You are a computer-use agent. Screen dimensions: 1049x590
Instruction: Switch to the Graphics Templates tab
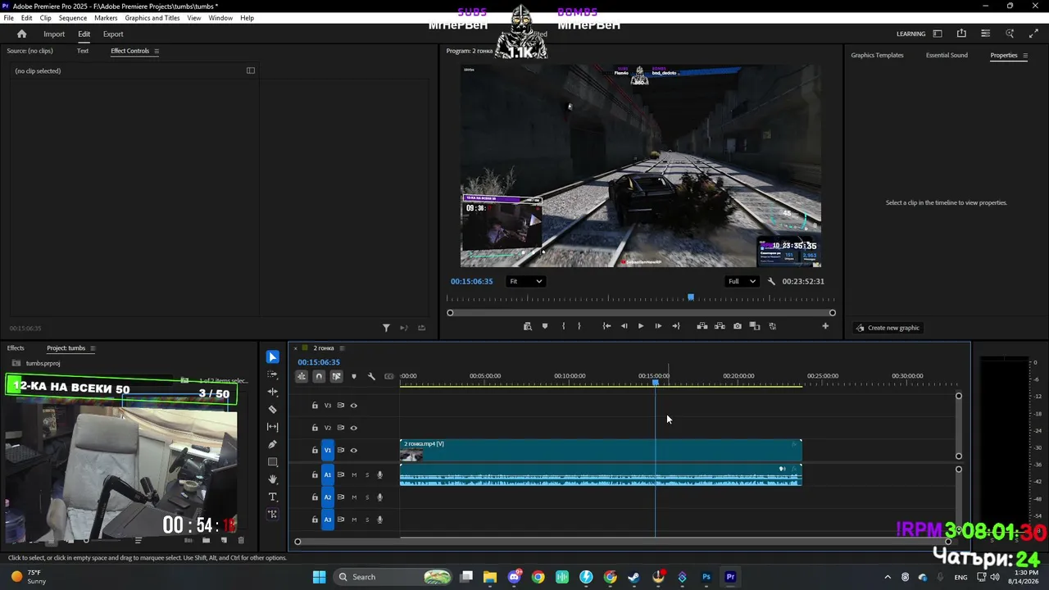pos(877,56)
